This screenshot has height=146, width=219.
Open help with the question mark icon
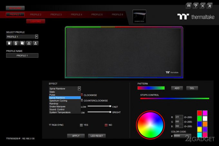[x=195, y=6]
